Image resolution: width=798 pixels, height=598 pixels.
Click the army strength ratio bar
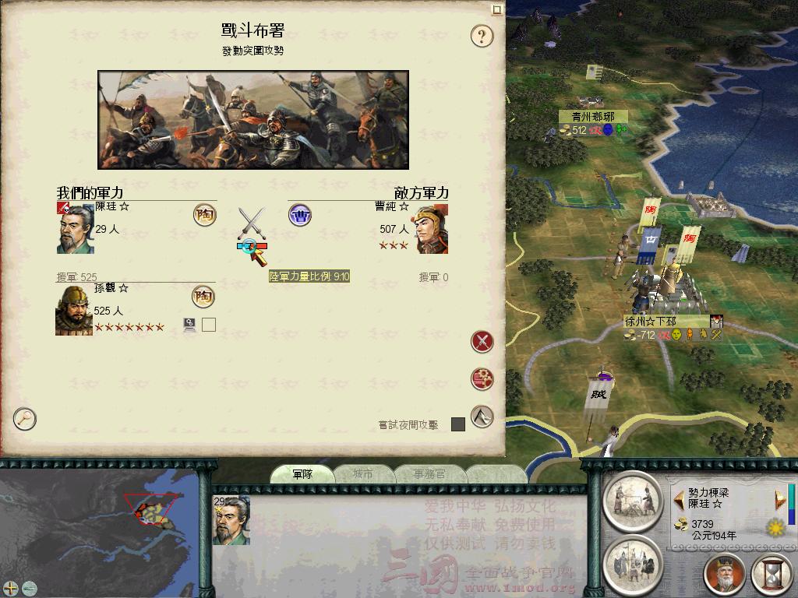click(252, 246)
